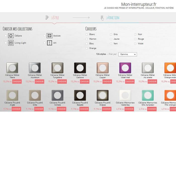Enable the Blanc color filter checkbox
Image resolution: width=176 pixels, height=176 pixels.
tap(86, 34)
